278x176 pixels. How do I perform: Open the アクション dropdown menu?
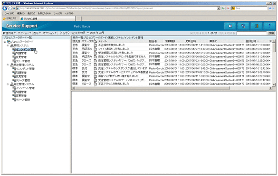(x=24, y=33)
